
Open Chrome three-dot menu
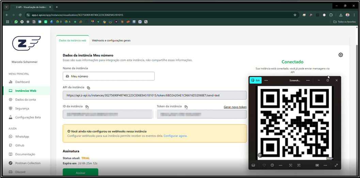pos(354,15)
